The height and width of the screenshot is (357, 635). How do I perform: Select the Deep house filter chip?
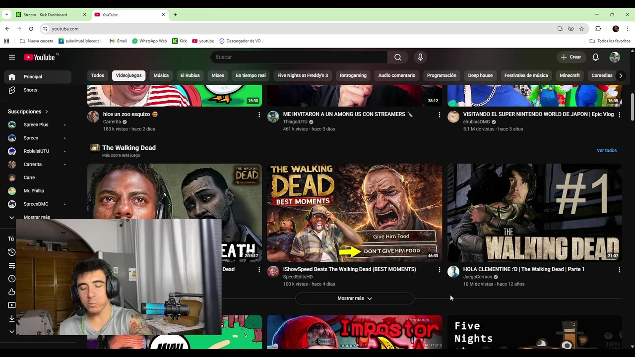(480, 75)
